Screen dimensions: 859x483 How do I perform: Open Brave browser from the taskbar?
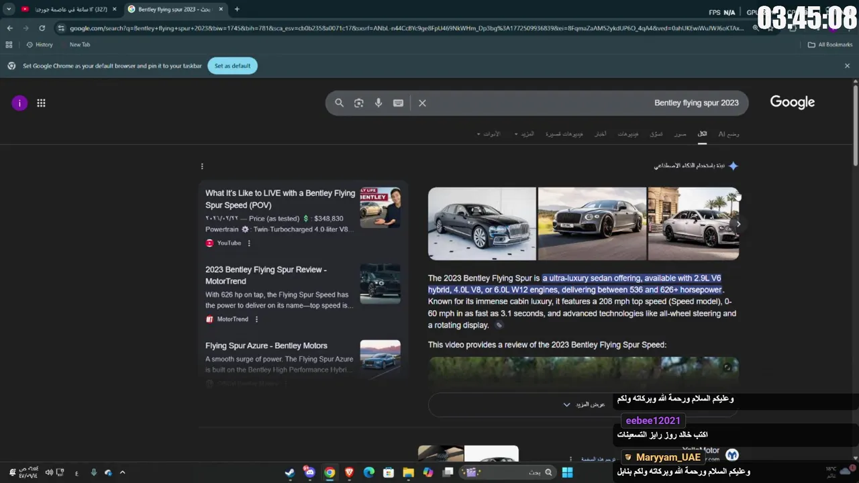click(349, 472)
